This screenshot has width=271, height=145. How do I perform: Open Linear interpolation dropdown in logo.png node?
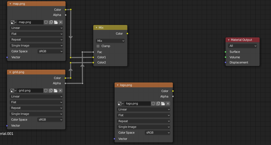coord(144,109)
